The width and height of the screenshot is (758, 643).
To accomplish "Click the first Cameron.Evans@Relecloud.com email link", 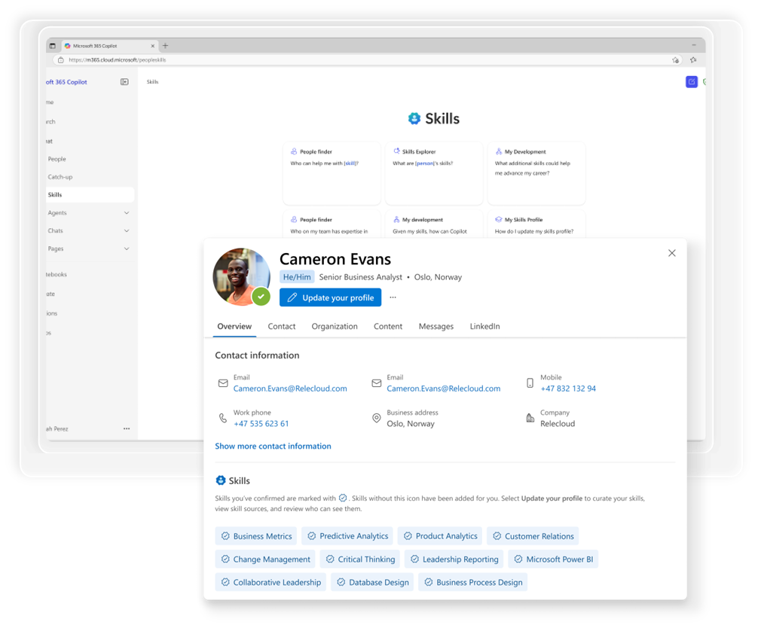I will click(x=290, y=389).
